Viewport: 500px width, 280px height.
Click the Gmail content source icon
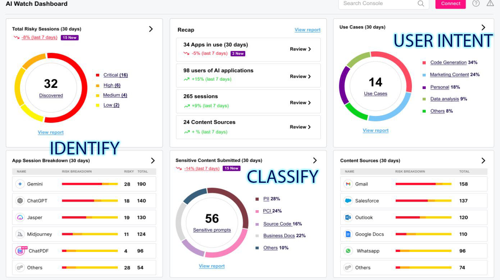tap(348, 184)
